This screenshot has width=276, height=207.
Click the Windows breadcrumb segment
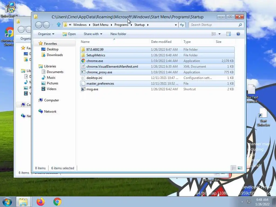point(80,25)
